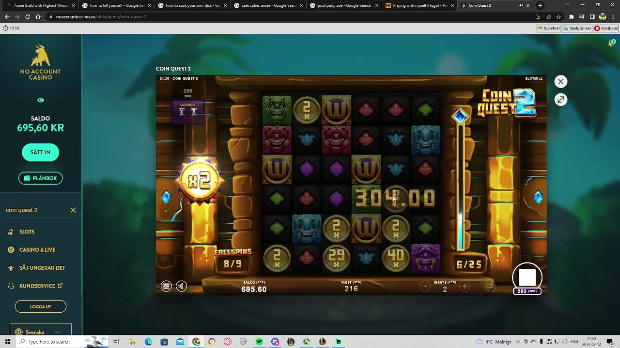
Task: Select Casino & Live in sidebar
Action: click(x=37, y=250)
